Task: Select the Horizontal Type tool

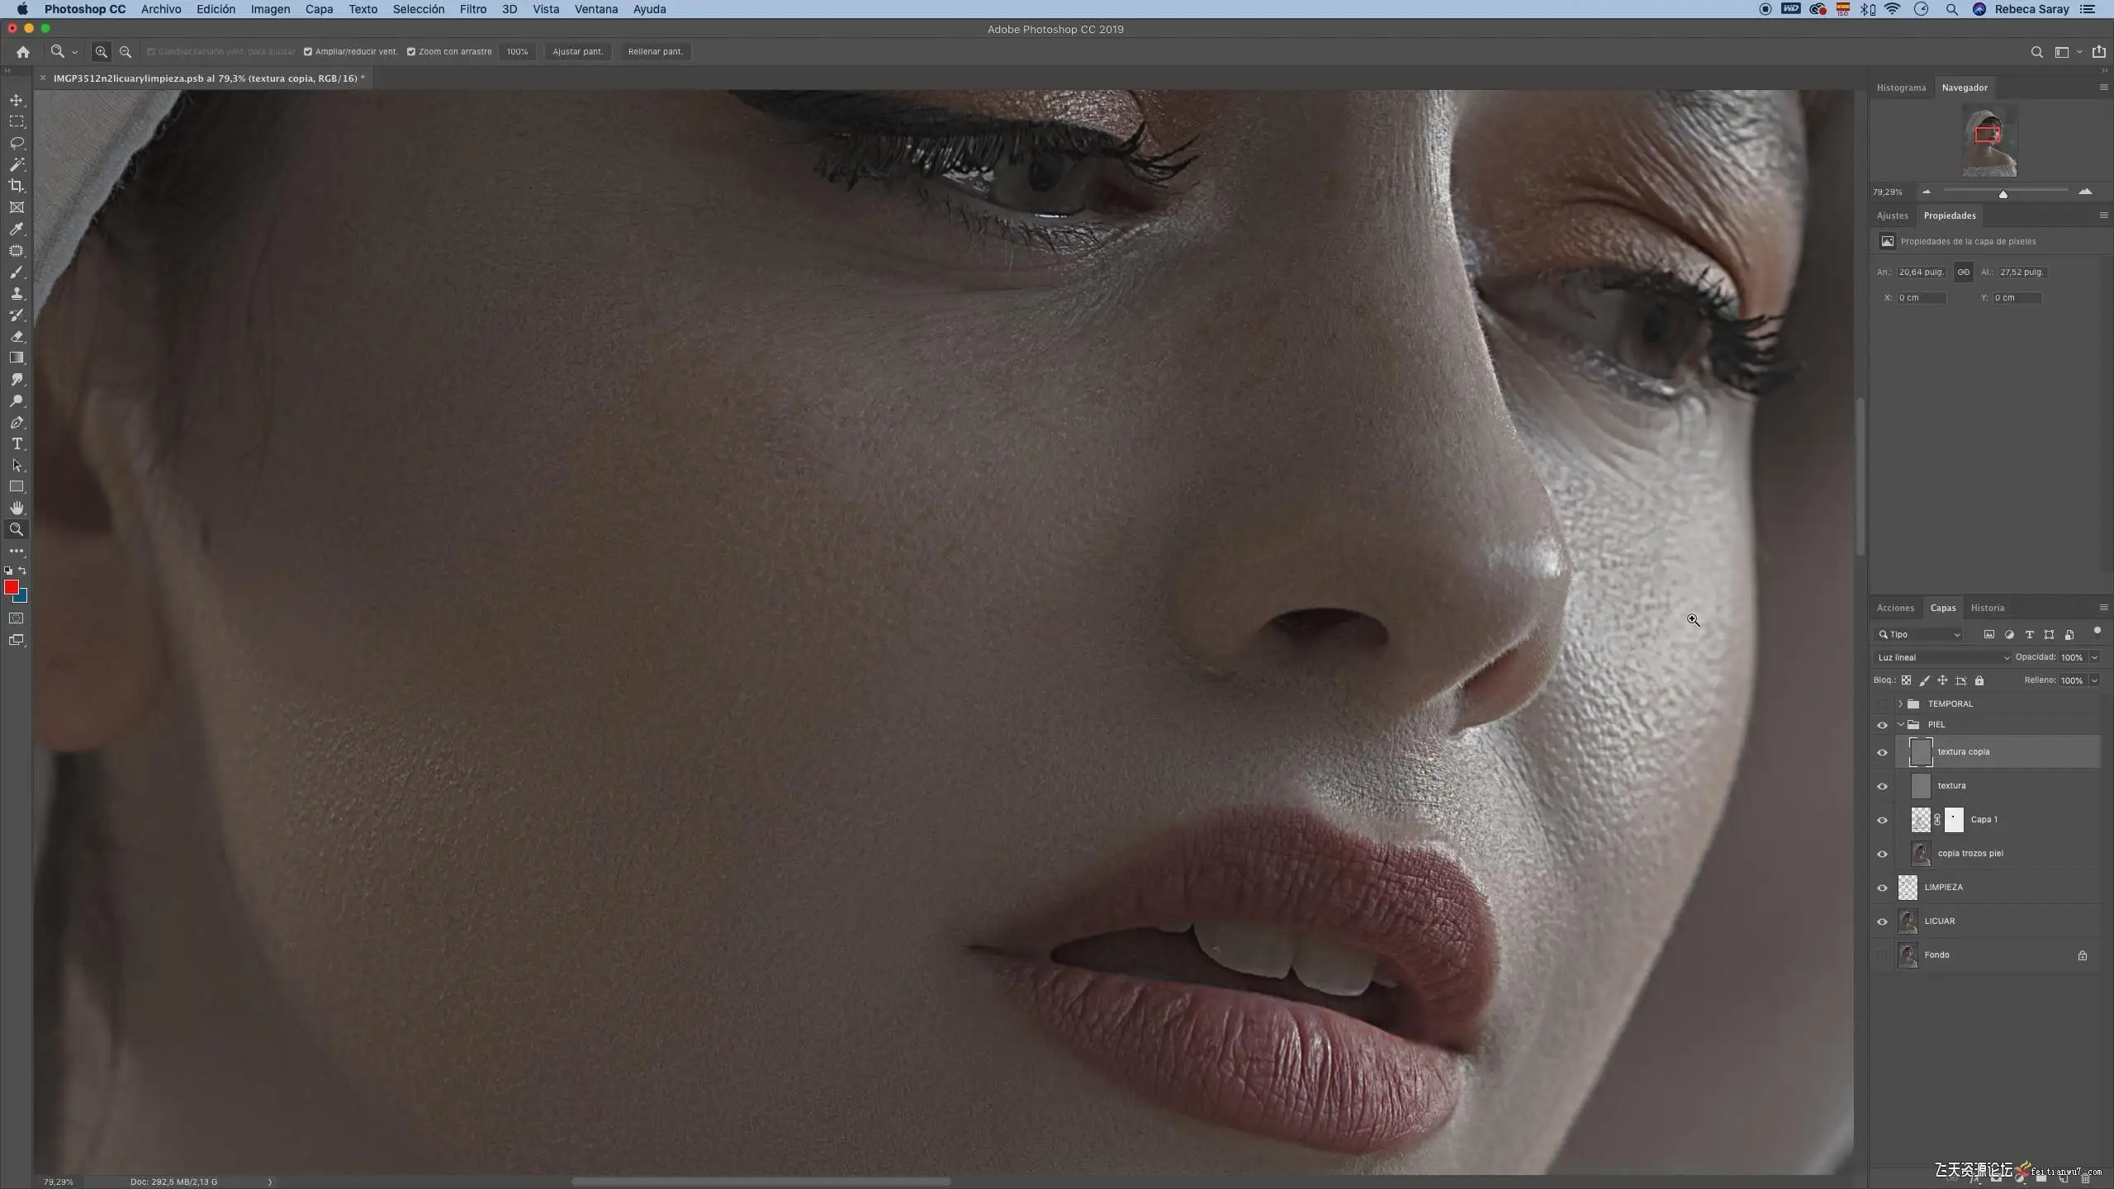Action: 17,444
